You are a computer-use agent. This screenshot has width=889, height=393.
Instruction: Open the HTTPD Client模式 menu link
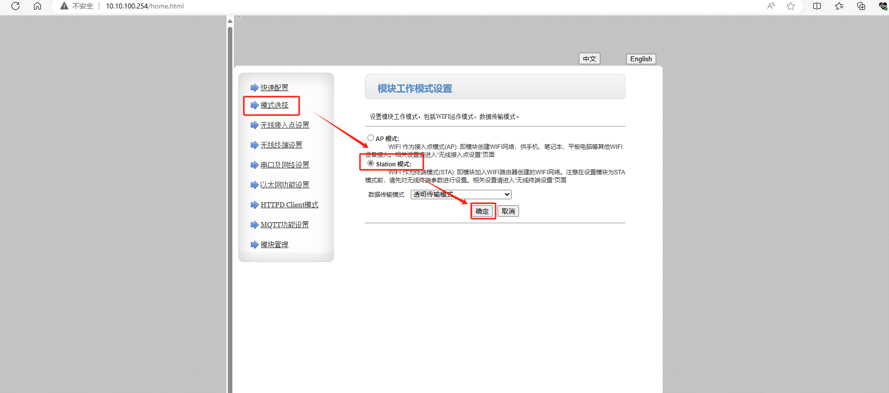289,205
